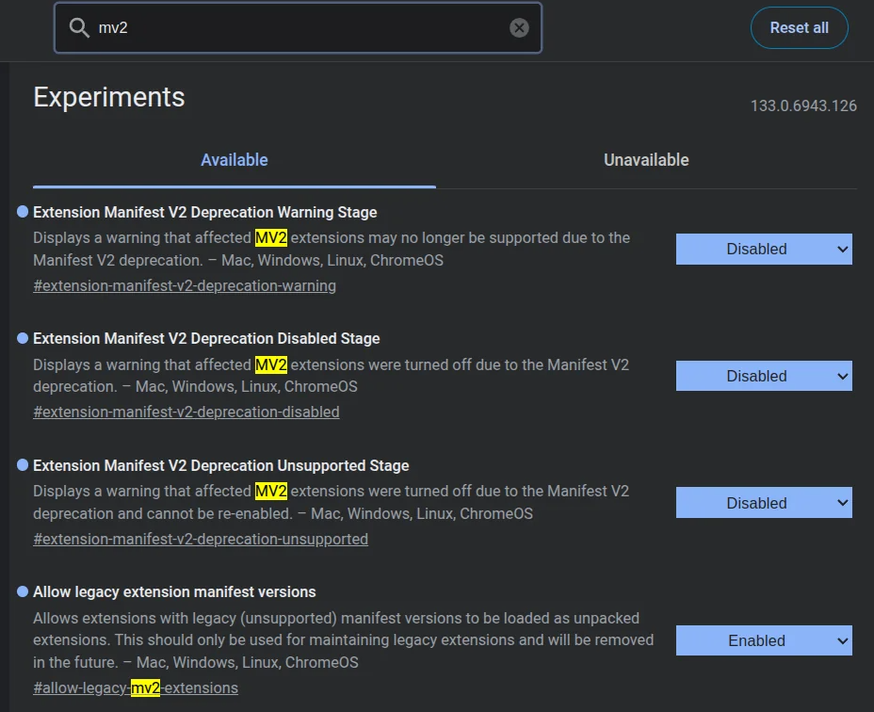Clear the mv2 search text
The image size is (874, 712).
click(519, 28)
